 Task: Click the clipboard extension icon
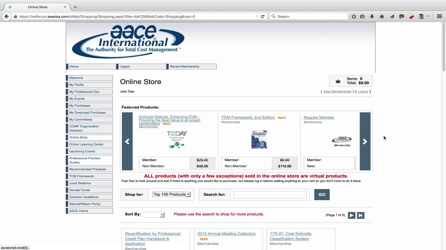(x=421, y=16)
